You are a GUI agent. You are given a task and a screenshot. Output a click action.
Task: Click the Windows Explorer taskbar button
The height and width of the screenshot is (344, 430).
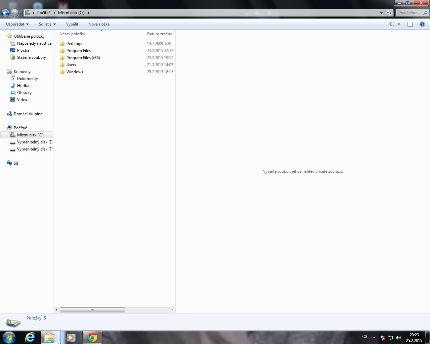50,337
